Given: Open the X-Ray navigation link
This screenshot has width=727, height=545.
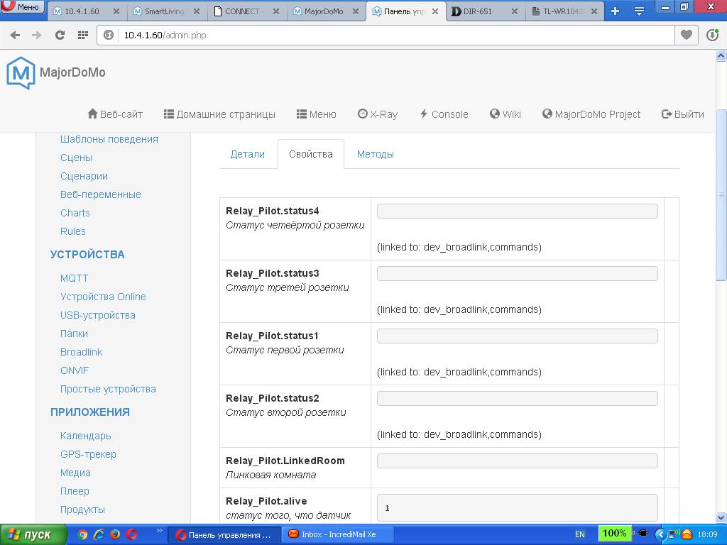Looking at the screenshot, I should click(377, 114).
